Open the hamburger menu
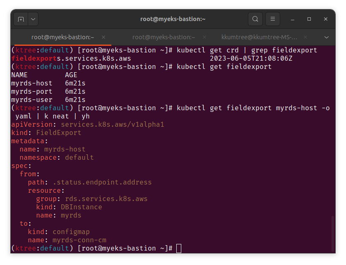 pyautogui.click(x=273, y=19)
